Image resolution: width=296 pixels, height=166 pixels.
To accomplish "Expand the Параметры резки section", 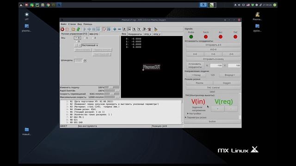I will [x=196, y=117].
